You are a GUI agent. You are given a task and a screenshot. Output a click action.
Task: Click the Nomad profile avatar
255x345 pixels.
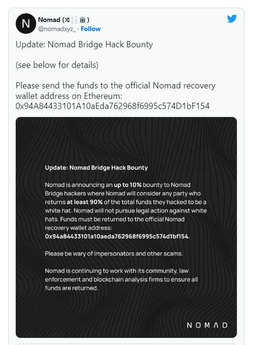(x=26, y=23)
